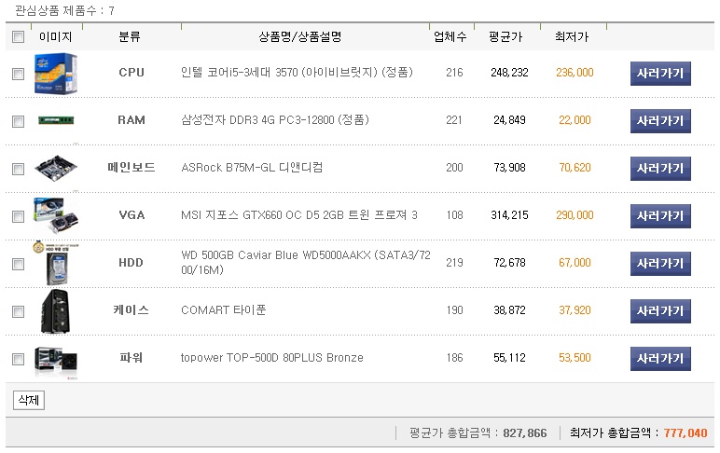Check the CPU row checkbox
Viewport: 720px width, 453px height.
18,74
